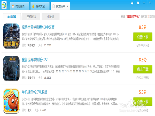Click the page icon on 搜索结果 tab

53,6
